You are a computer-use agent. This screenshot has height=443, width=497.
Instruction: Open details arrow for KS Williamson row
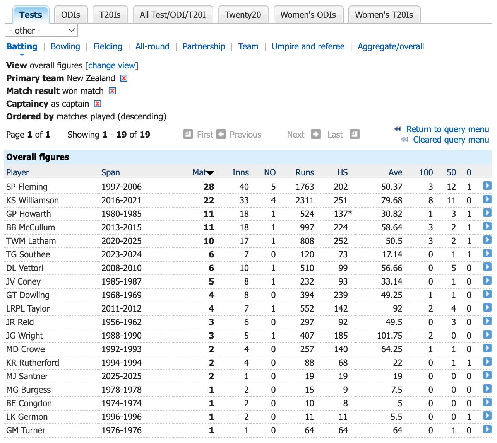coord(487,199)
